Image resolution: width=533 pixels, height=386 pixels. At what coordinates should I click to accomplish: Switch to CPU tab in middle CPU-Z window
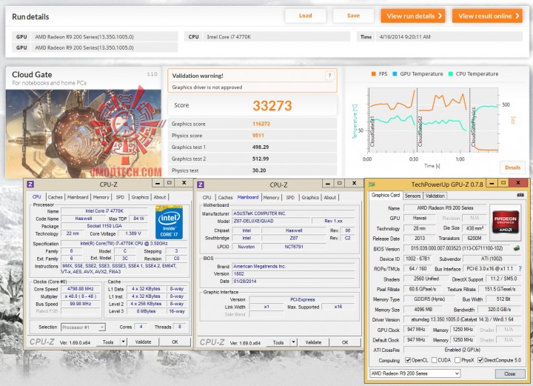click(x=207, y=197)
